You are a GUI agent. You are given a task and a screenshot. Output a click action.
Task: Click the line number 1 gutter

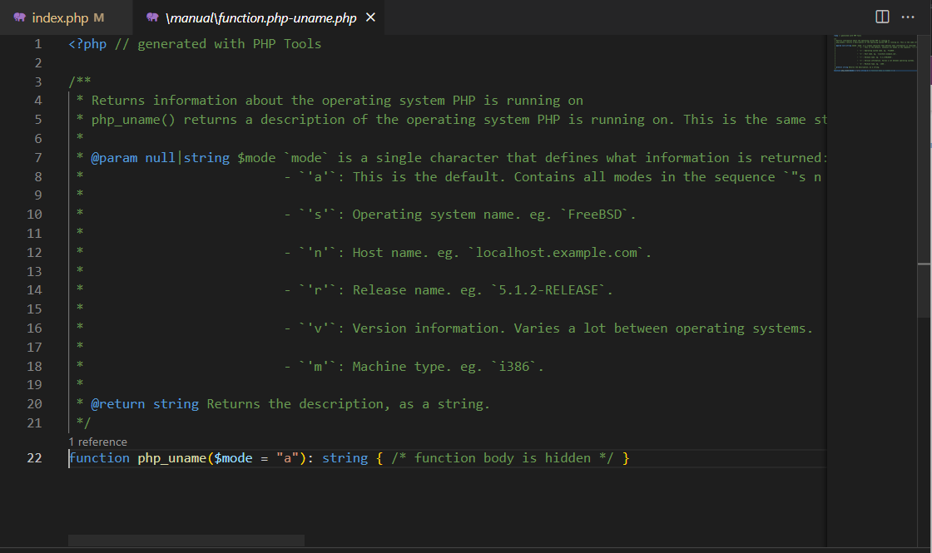pos(38,43)
